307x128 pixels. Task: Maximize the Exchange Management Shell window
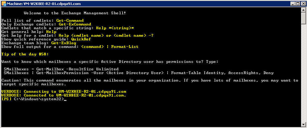(x=299, y=4)
